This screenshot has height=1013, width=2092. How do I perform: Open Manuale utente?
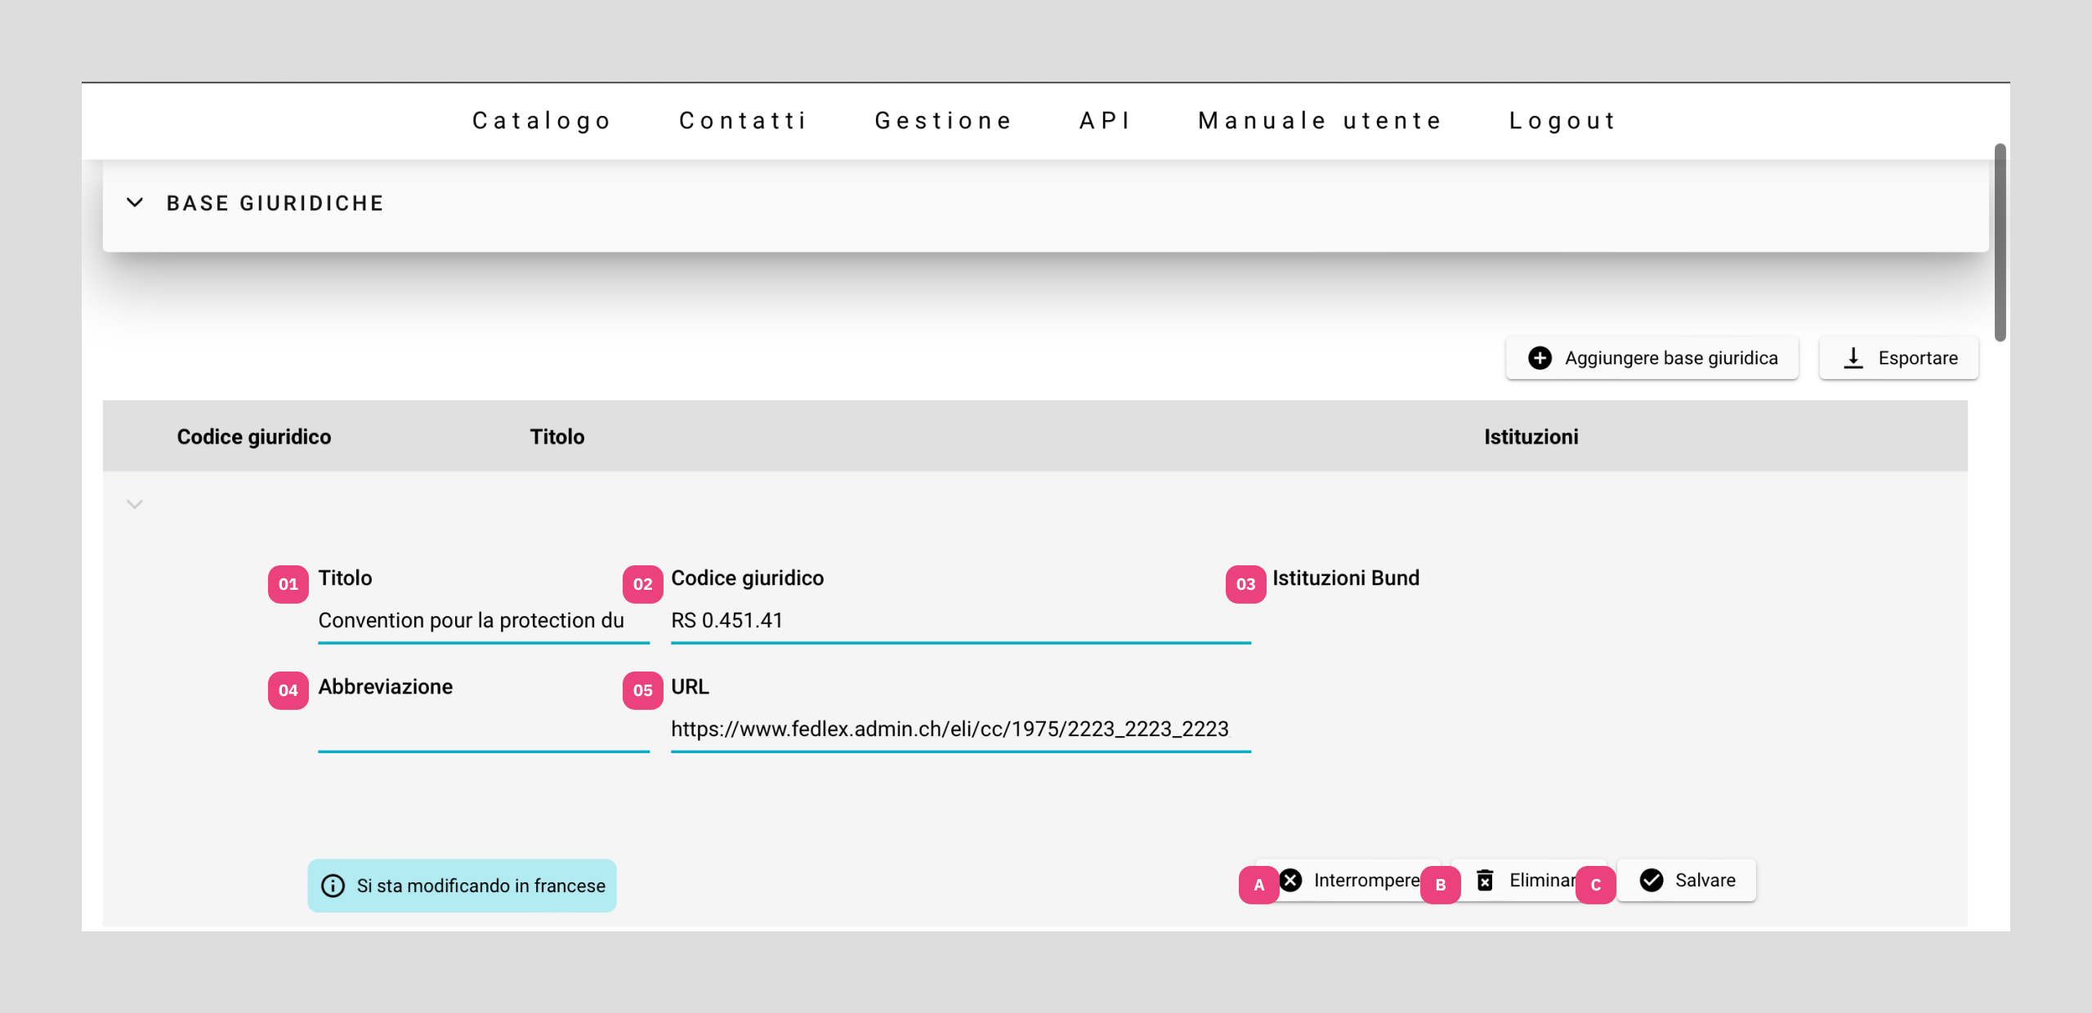1321,121
